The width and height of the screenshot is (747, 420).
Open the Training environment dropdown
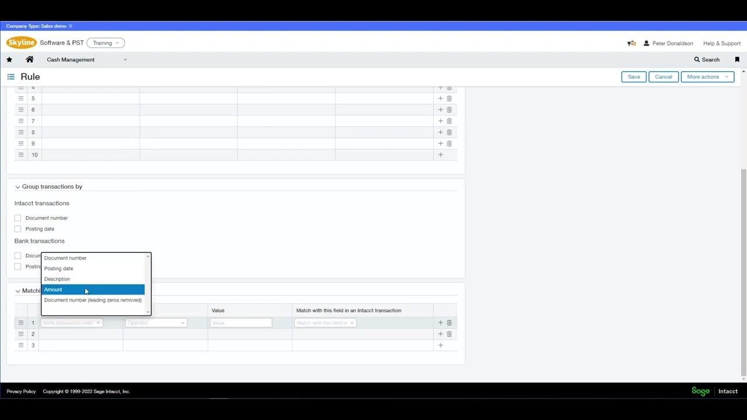[x=106, y=43]
